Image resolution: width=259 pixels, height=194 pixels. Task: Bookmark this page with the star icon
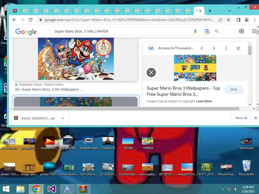pyautogui.click(x=228, y=20)
